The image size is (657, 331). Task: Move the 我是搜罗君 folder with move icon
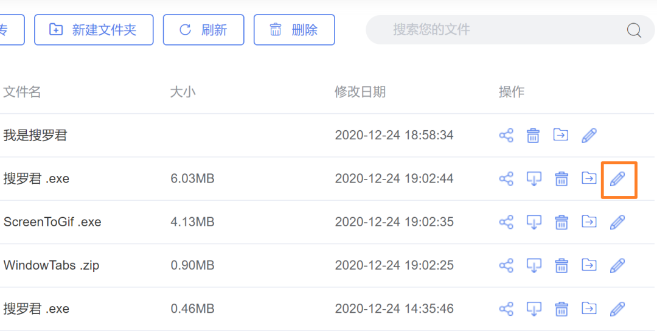pyautogui.click(x=561, y=134)
